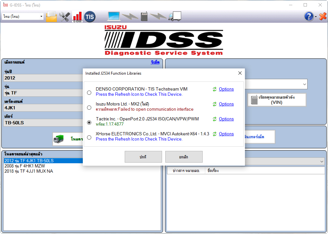The image size is (328, 234).
Task: Open the dropdown above the VIN button
Action: [276, 84]
